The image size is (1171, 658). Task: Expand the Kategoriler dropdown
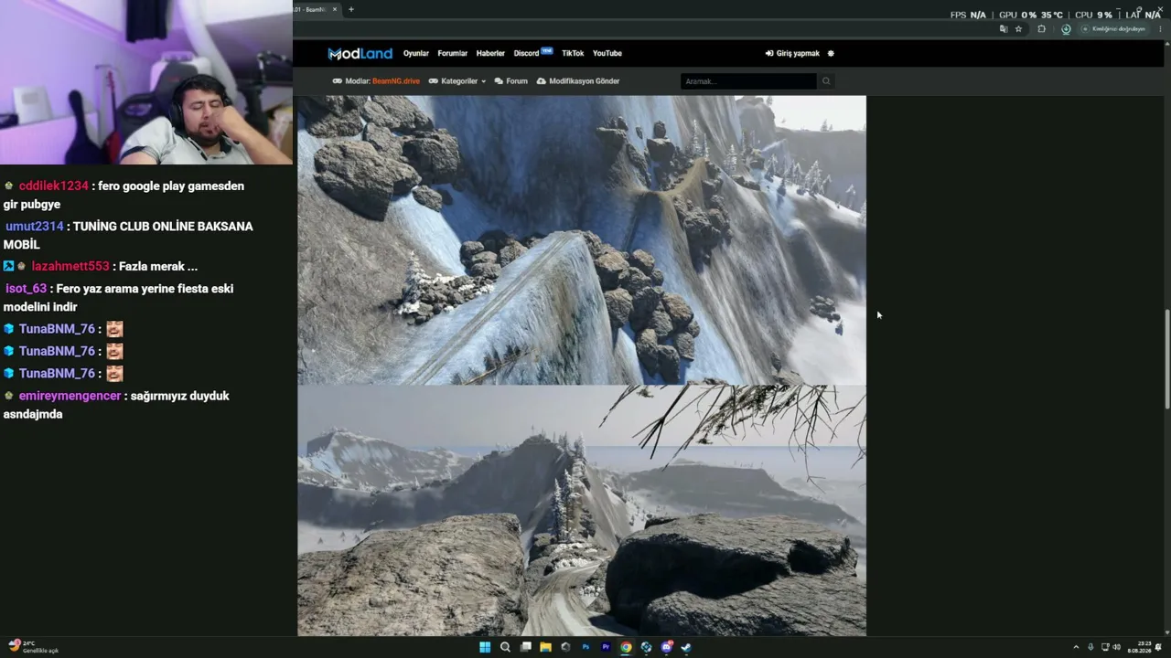[457, 81]
